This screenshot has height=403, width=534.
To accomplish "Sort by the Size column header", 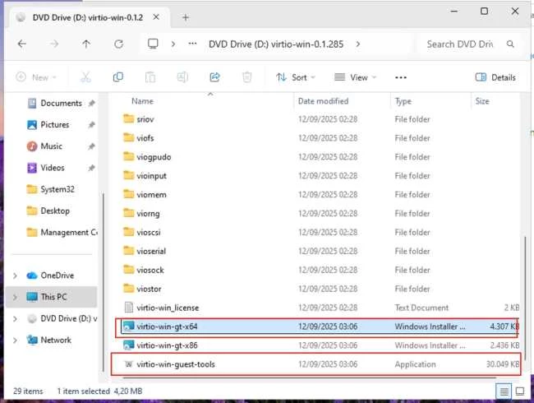I will (x=482, y=101).
